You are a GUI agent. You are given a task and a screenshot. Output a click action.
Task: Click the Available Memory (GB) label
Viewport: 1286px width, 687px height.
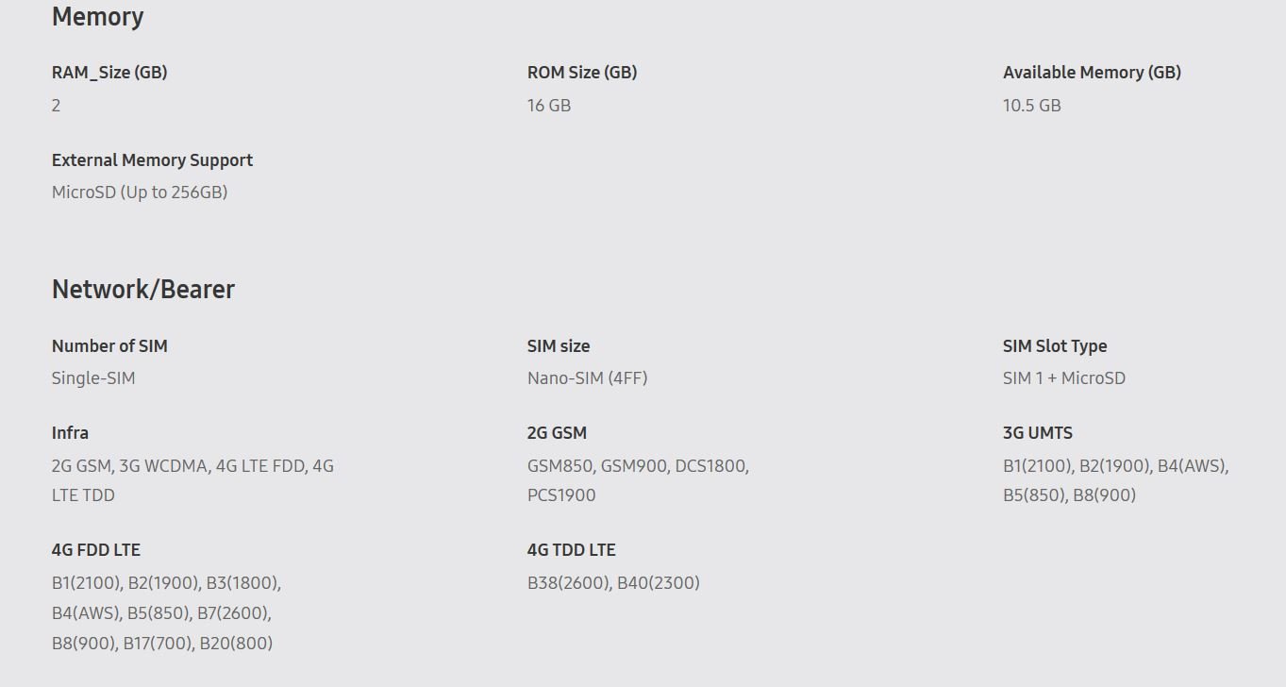[1091, 73]
